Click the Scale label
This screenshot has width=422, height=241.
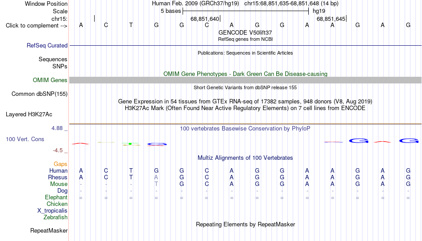point(60,11)
